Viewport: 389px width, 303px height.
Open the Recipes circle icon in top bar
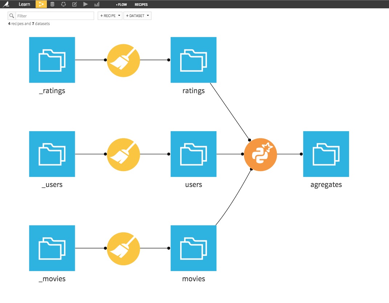[x=64, y=4]
